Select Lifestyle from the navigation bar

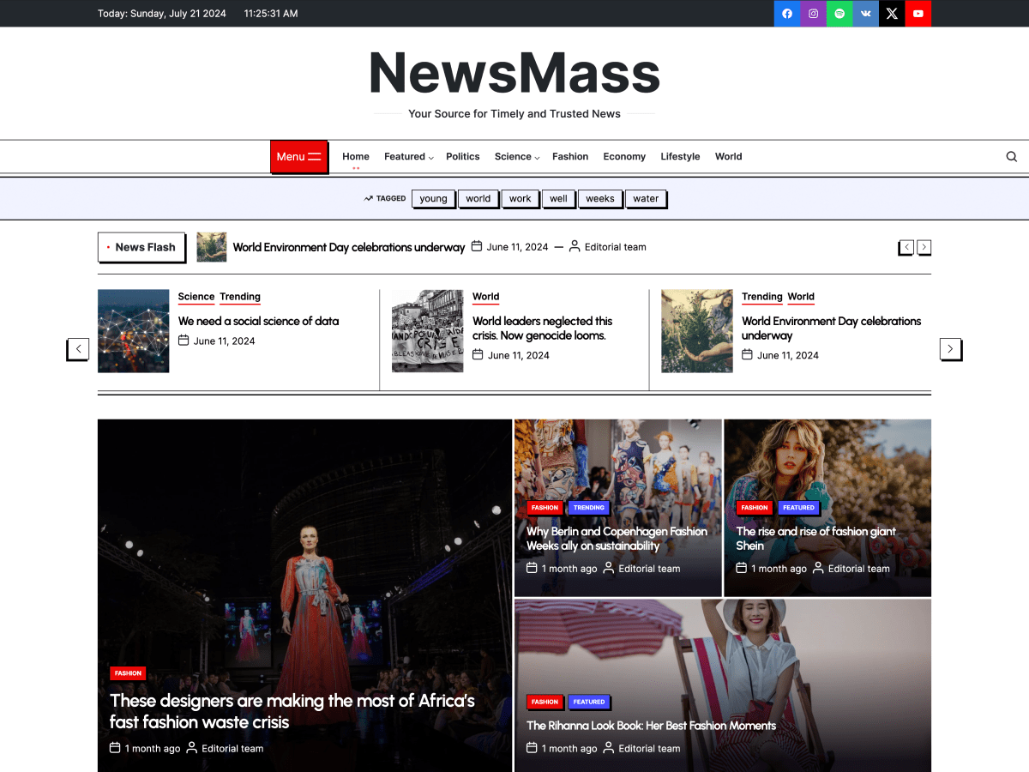click(x=680, y=156)
